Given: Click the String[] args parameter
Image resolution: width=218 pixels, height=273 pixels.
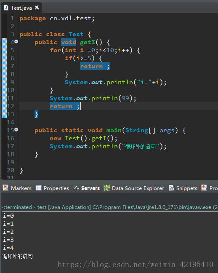Looking at the screenshot, I should tap(150, 131).
